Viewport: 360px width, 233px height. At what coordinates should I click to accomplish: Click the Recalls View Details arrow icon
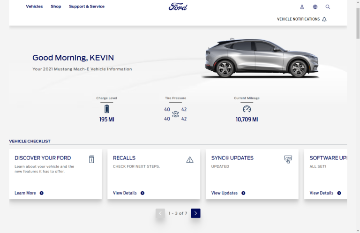(x=142, y=193)
